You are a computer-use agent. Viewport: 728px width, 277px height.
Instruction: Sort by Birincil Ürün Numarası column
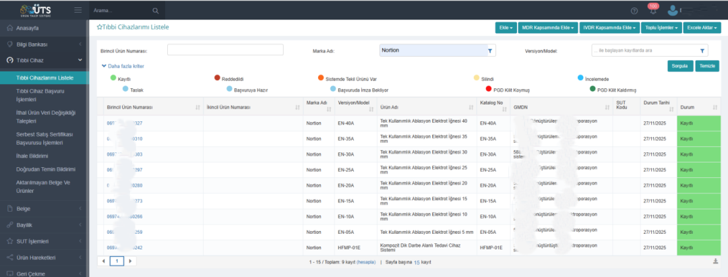[x=198, y=108]
